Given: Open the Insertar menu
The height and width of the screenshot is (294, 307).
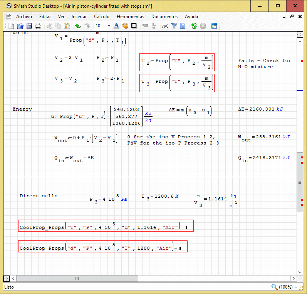Looking at the screenshot, I should (x=79, y=17).
